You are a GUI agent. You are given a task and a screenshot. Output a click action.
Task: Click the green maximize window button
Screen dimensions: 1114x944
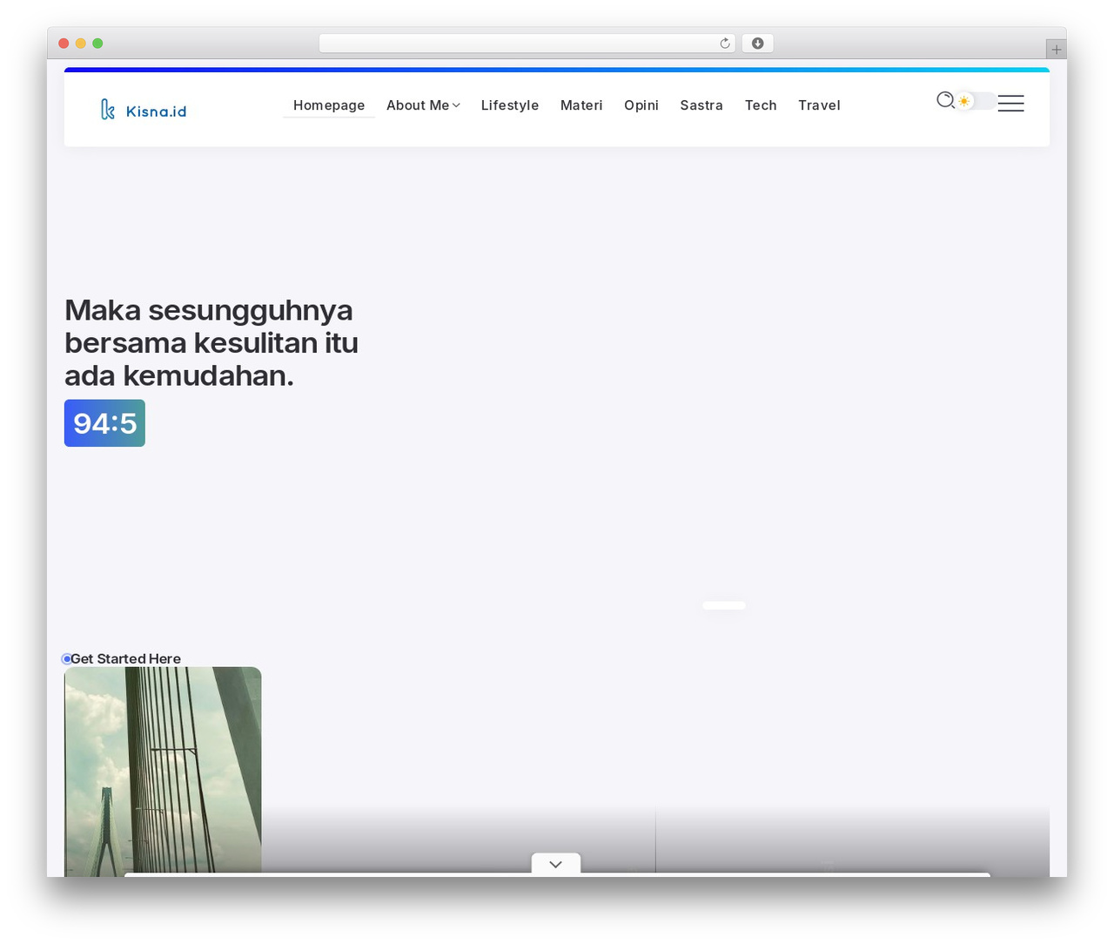tap(97, 44)
